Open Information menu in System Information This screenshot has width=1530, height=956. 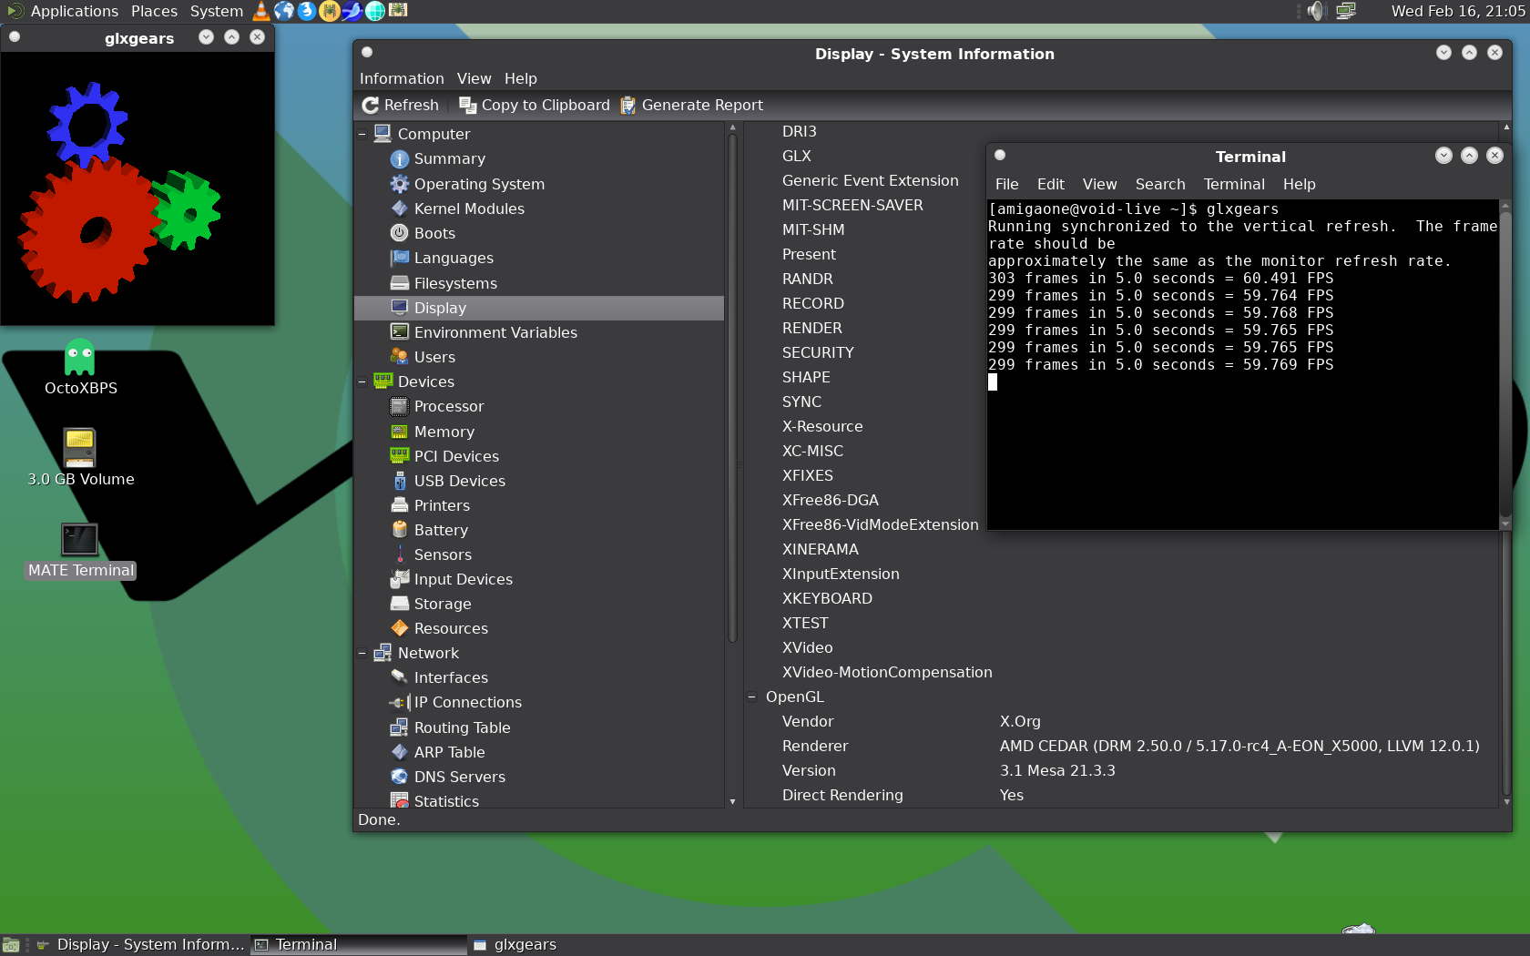click(402, 78)
